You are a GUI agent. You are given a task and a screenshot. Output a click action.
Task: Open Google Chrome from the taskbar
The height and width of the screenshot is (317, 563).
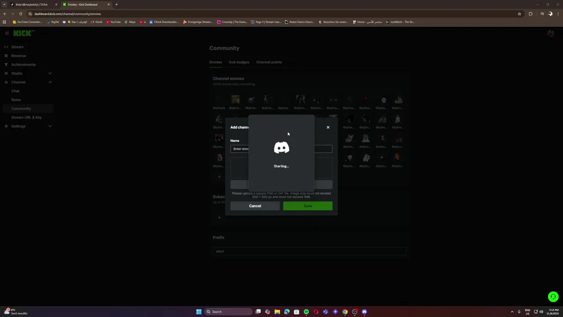(345, 312)
